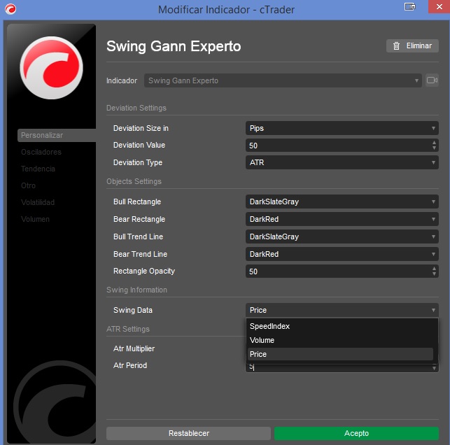Click the green Acepto button
This screenshot has width=450, height=445.
356,433
